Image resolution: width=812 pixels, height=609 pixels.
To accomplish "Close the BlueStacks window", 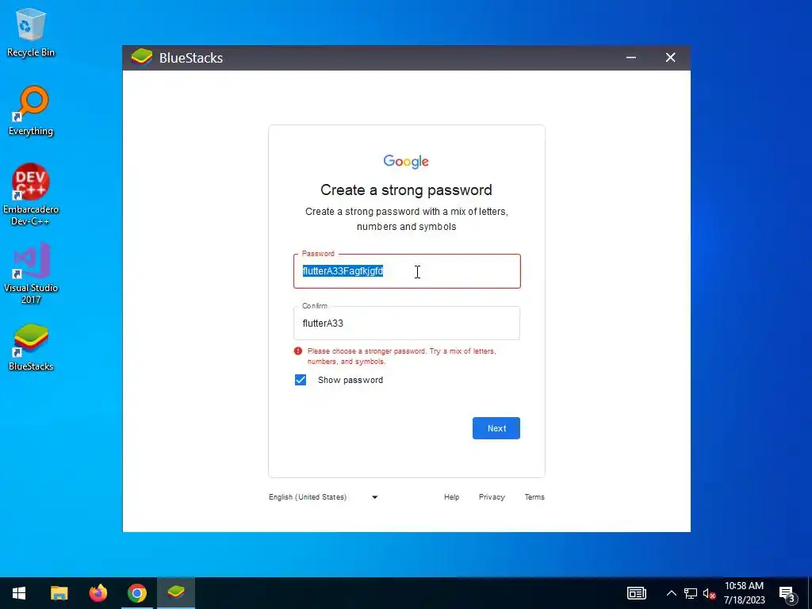I will [x=671, y=57].
